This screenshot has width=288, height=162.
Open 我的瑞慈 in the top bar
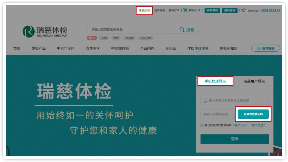point(159,10)
